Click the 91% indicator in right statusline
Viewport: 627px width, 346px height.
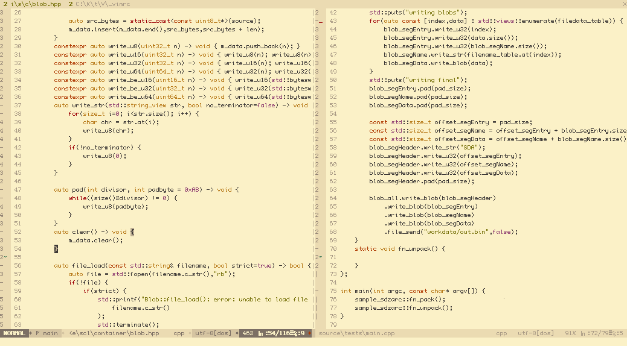(570, 333)
